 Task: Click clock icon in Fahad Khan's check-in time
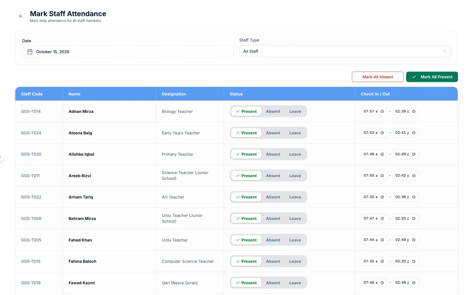[x=382, y=240]
